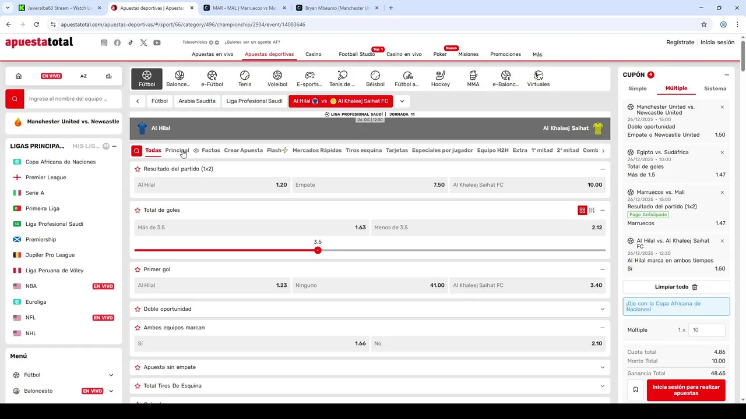
Task: Open the statistics bar chart icon
Action: (x=108, y=76)
